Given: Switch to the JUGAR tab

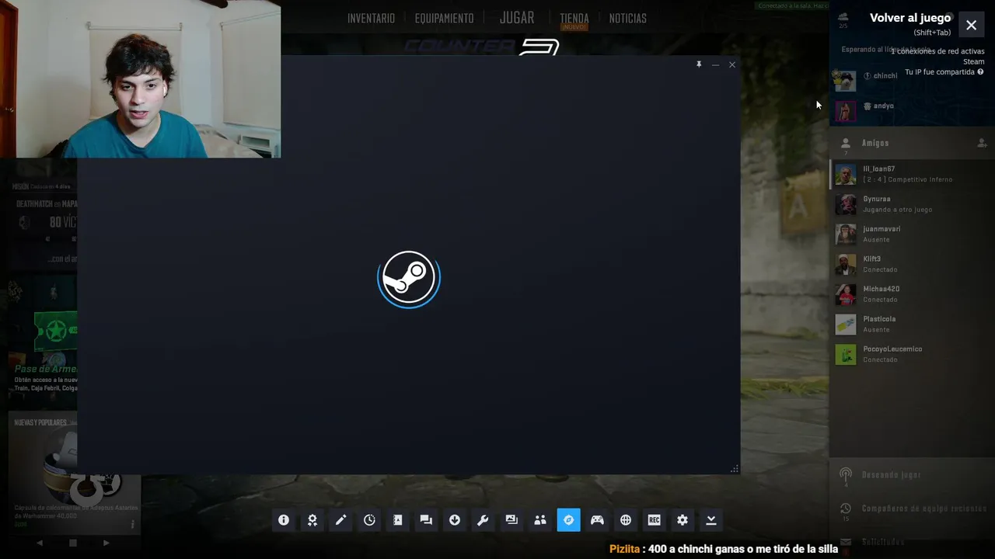Looking at the screenshot, I should tap(517, 18).
